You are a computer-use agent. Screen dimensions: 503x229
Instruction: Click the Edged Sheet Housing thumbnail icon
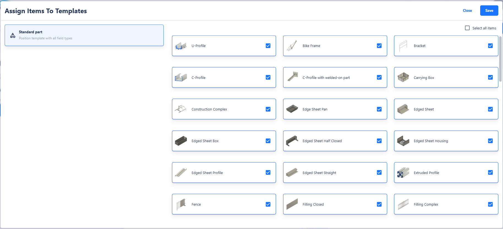403,141
